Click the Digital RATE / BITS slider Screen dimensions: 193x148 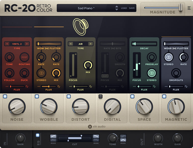pos(112,44)
